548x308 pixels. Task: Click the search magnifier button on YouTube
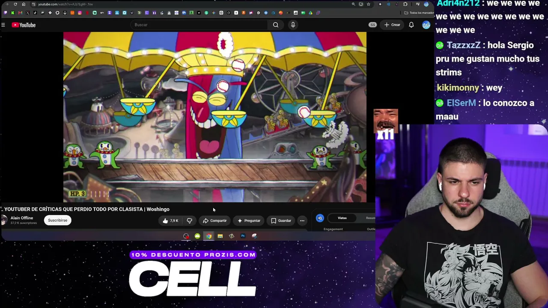click(276, 25)
